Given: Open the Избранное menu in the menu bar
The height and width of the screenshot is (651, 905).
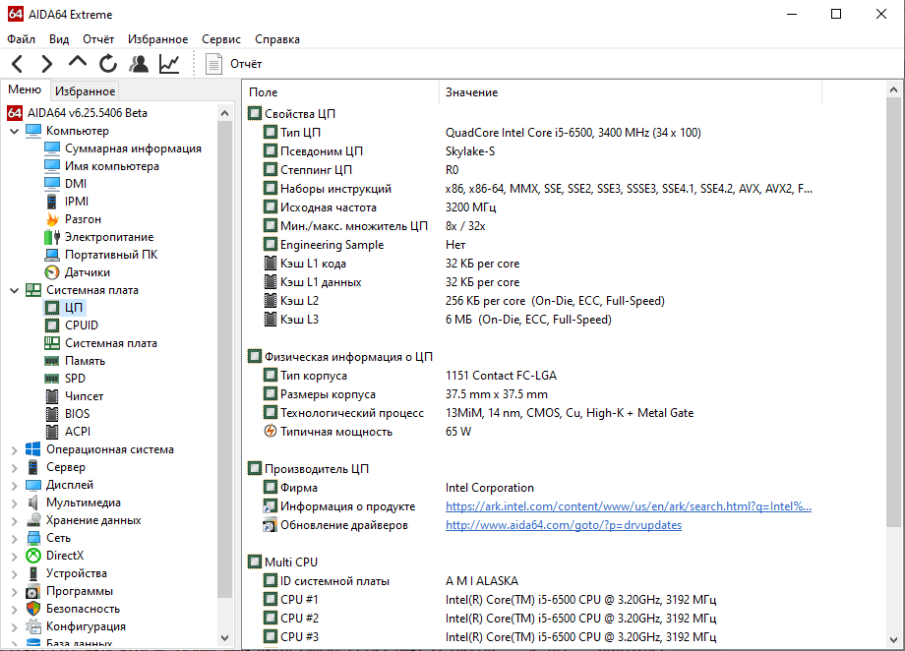Looking at the screenshot, I should click(x=157, y=39).
